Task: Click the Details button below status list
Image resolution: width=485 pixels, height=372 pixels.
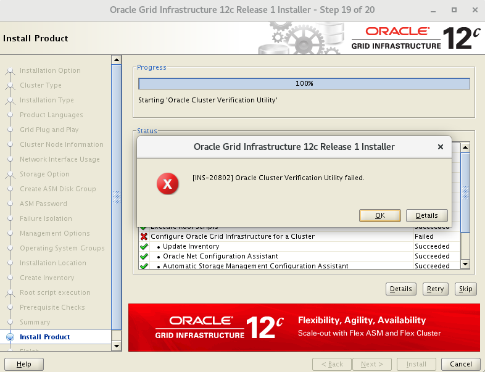Action: click(400, 289)
